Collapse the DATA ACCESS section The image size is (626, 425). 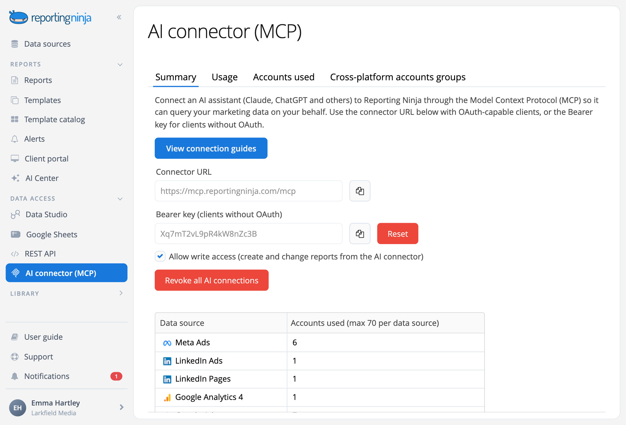(x=120, y=199)
